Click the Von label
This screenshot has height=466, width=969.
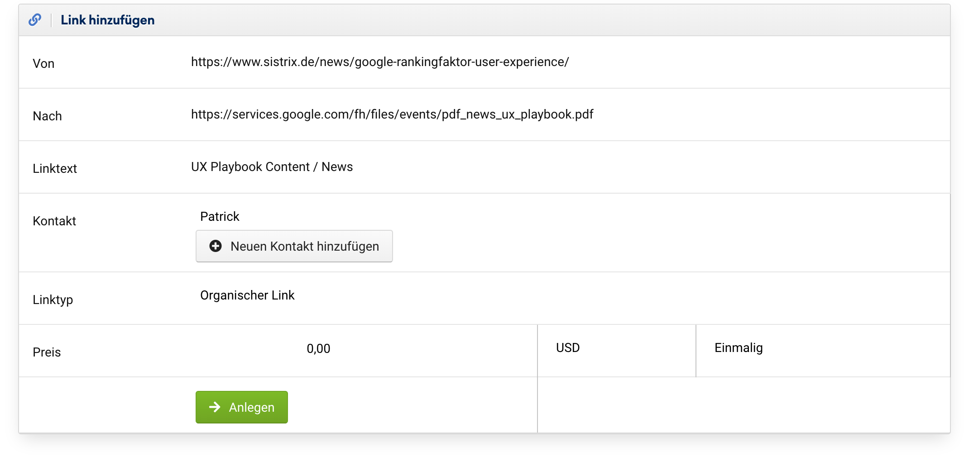pos(43,64)
